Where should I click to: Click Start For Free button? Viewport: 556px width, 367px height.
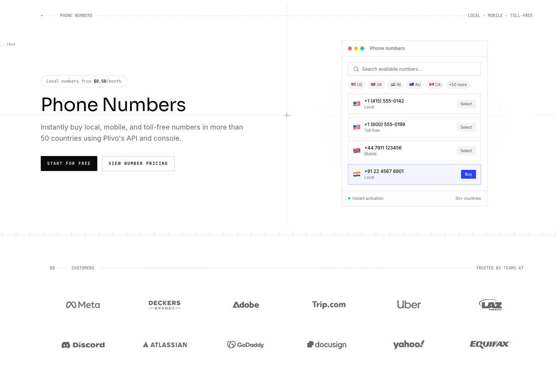pos(69,163)
